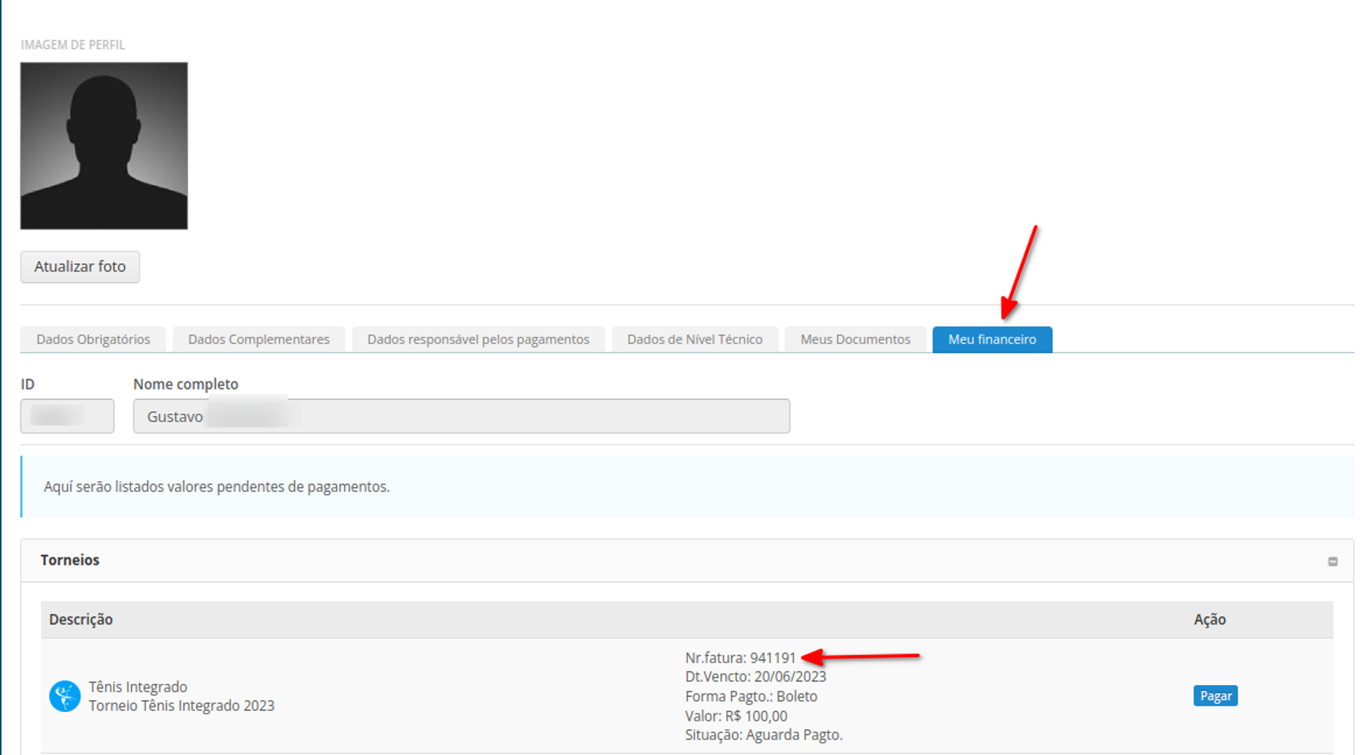Viewport: 1360px width, 755px height.
Task: Collapse the Torneios panel with minus icon
Action: click(1332, 561)
